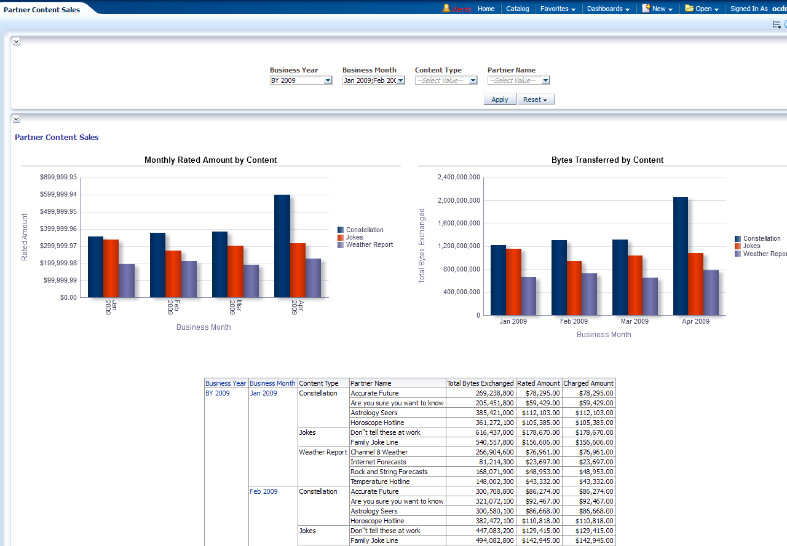Open the Favorites menu
This screenshot has height=546, width=787.
point(557,9)
